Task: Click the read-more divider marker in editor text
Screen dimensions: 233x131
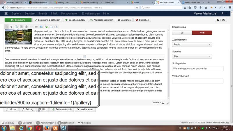Action: pyautogui.click(x=84, y=56)
